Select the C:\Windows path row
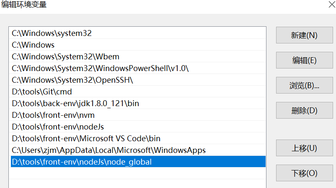Screen dimensions: 336x188 coord(137,45)
